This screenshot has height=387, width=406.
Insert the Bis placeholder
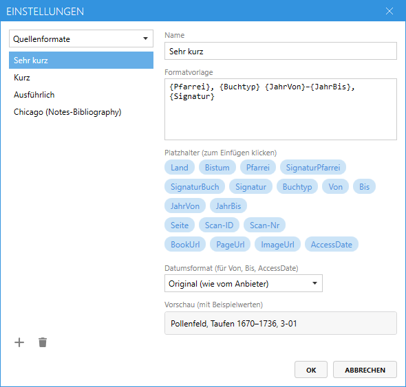click(x=364, y=186)
